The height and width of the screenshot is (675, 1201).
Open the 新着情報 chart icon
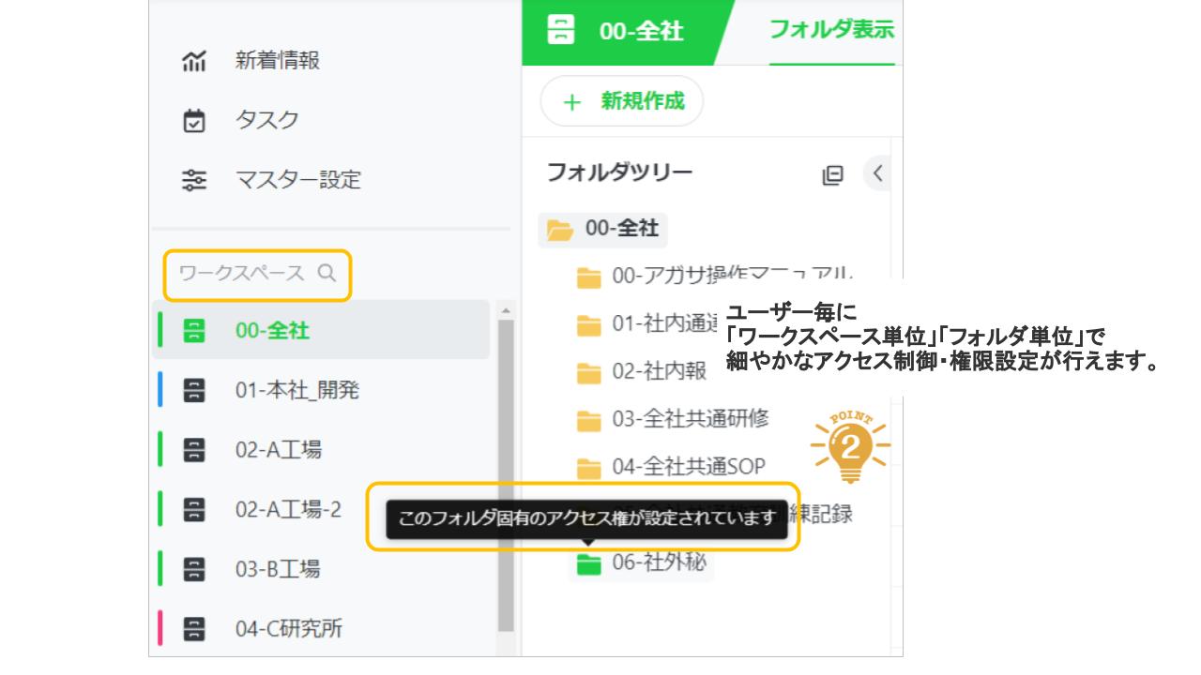coord(194,61)
